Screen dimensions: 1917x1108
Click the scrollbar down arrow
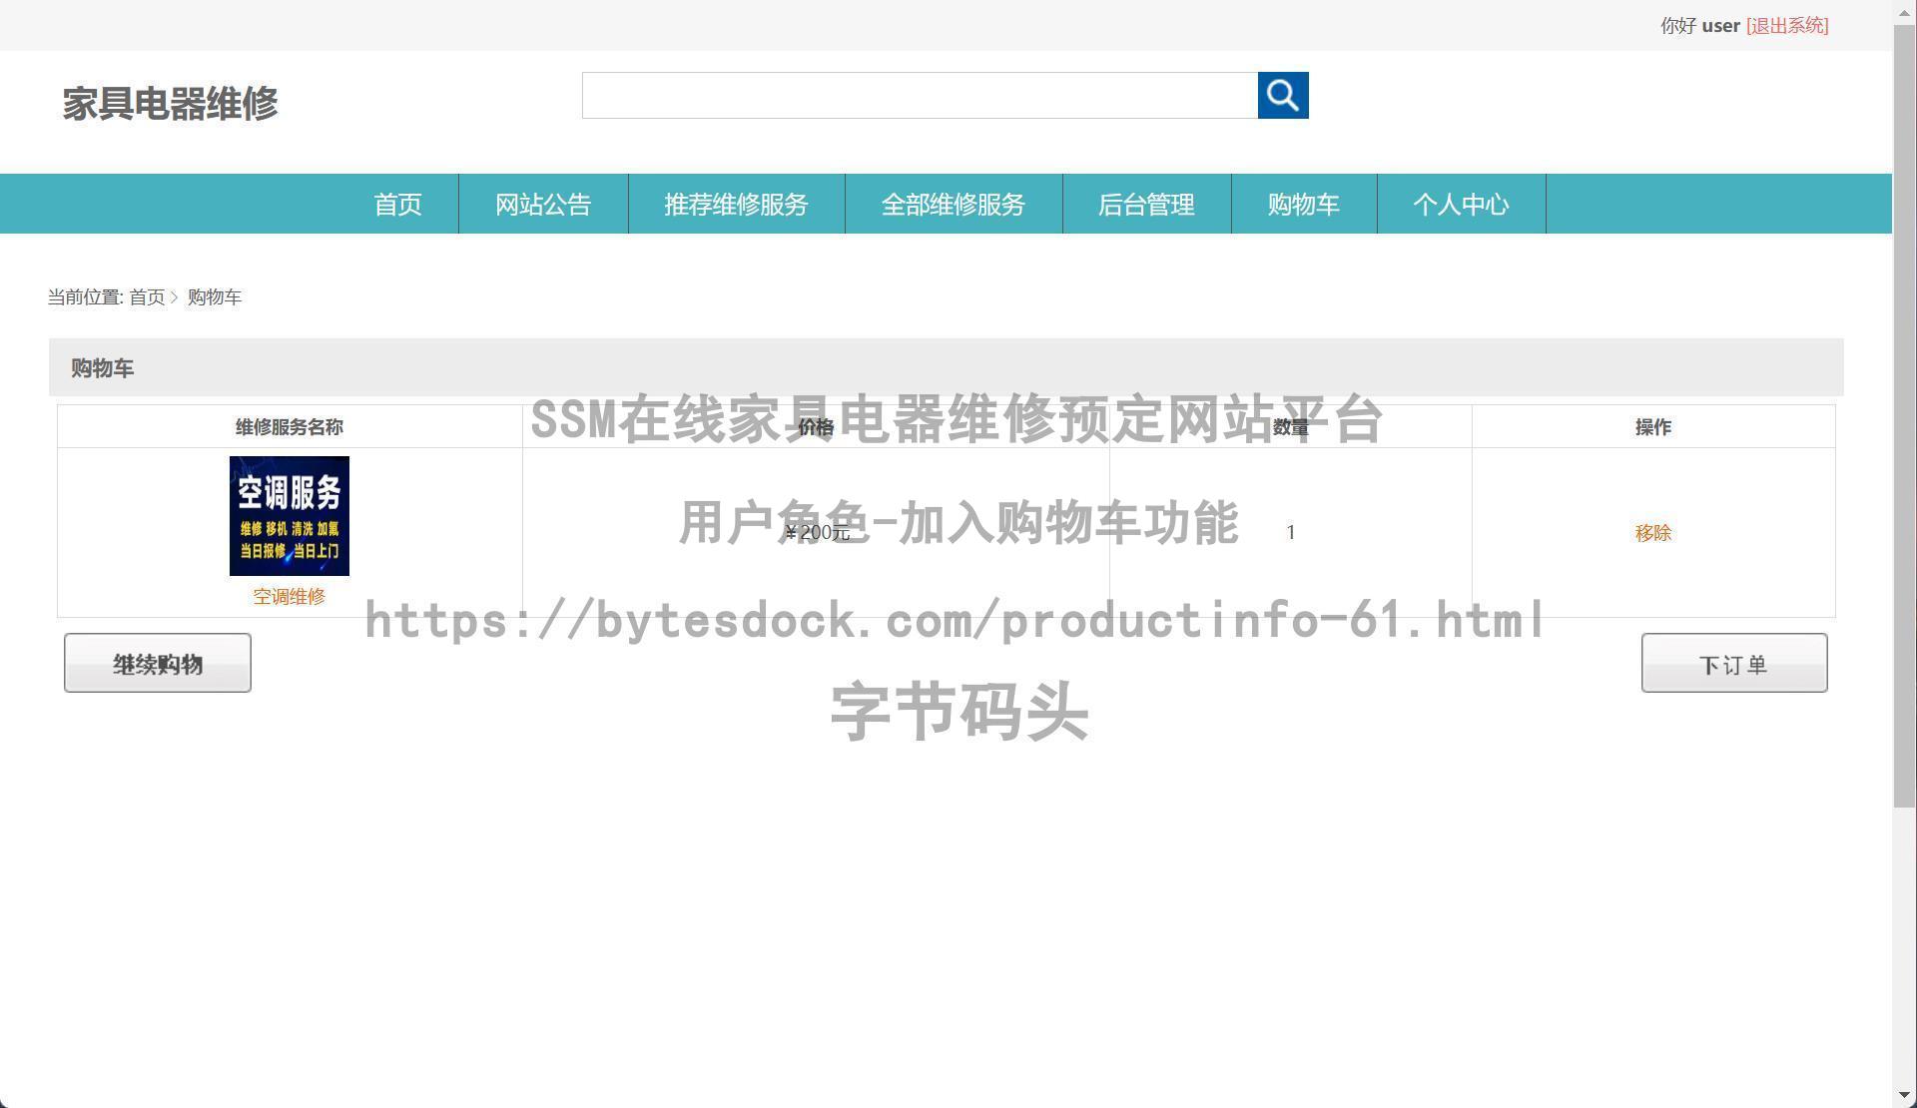tap(1904, 1098)
